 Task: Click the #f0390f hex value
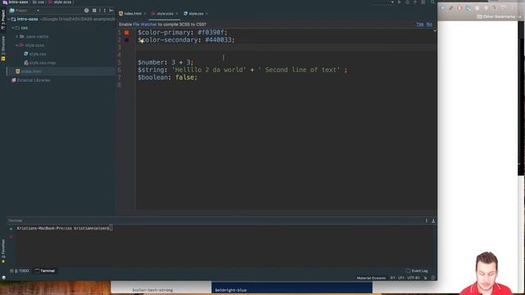pyautogui.click(x=210, y=33)
